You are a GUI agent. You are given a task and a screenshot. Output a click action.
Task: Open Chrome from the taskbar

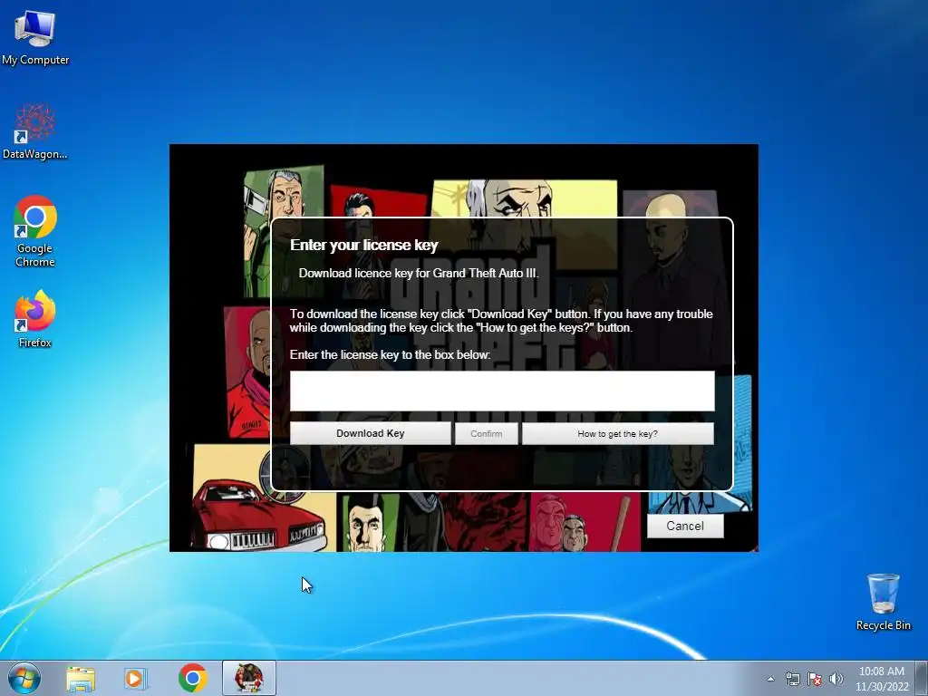[192, 679]
